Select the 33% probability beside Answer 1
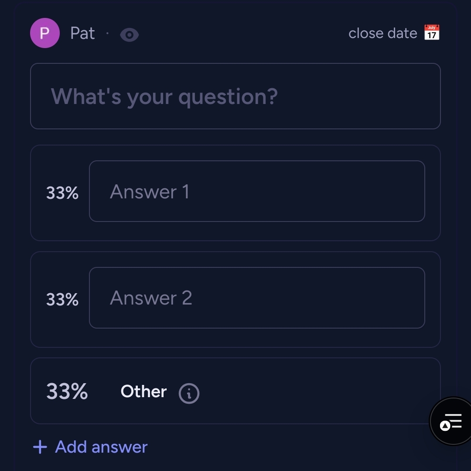The image size is (471, 471). click(x=62, y=193)
